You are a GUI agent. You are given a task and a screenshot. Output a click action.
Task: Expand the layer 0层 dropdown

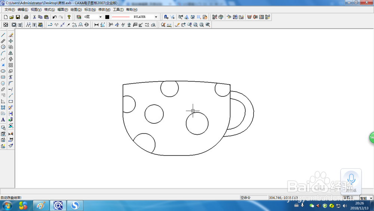coord(100,17)
